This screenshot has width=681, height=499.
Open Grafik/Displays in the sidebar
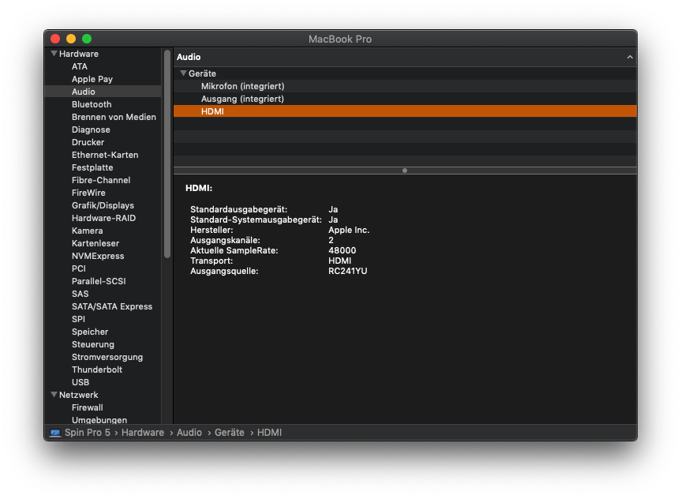point(103,205)
